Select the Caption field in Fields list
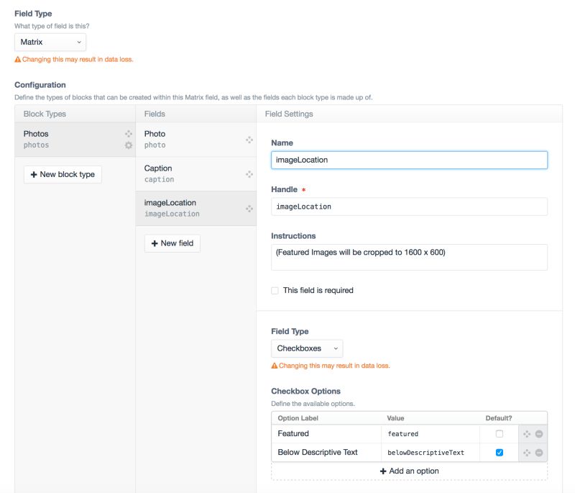The image size is (575, 493). [195, 174]
